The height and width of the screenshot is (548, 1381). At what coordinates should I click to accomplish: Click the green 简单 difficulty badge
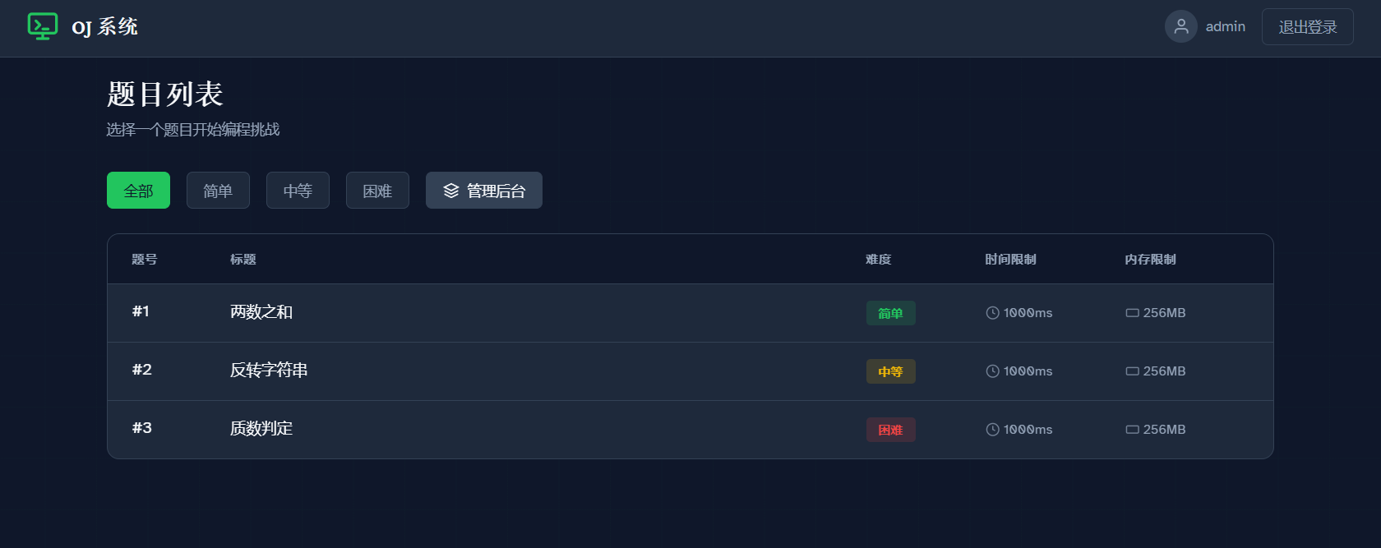890,313
